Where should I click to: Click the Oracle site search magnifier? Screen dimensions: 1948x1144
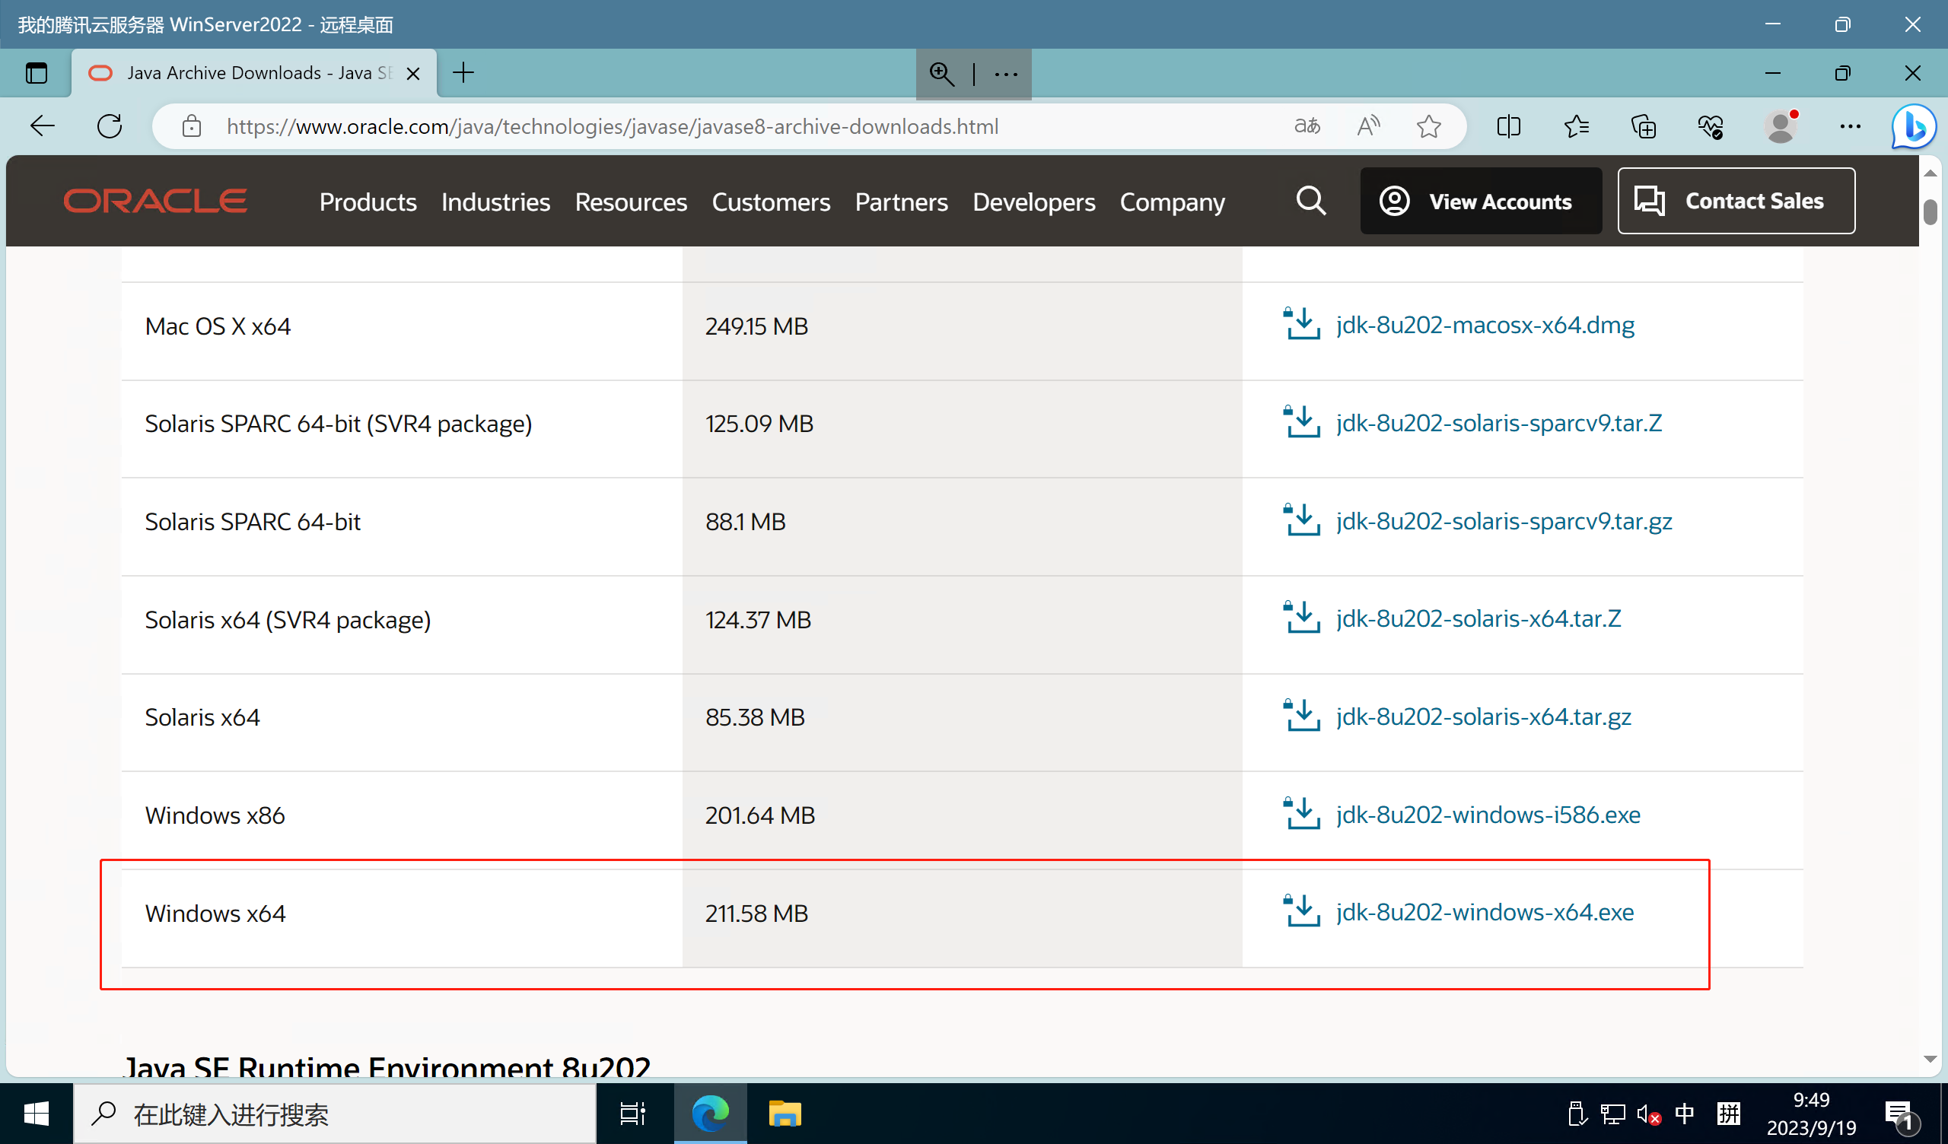click(1311, 201)
